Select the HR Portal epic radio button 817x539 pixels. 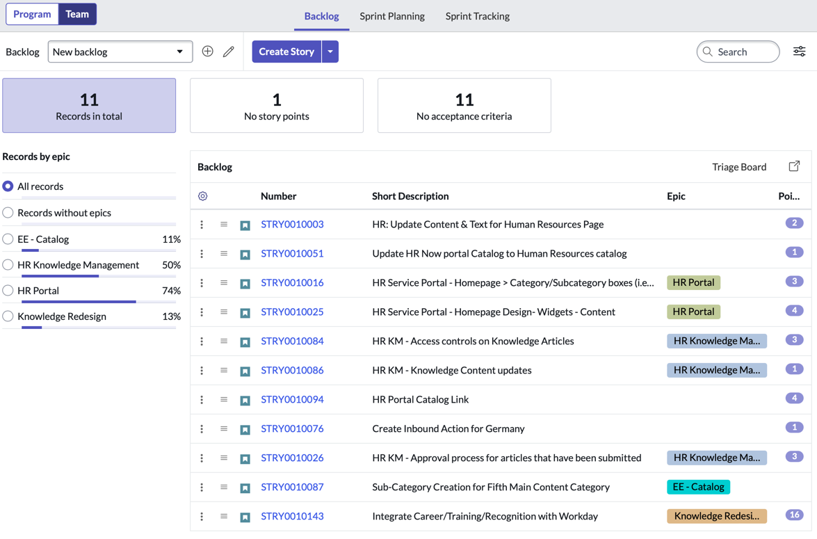click(x=8, y=290)
